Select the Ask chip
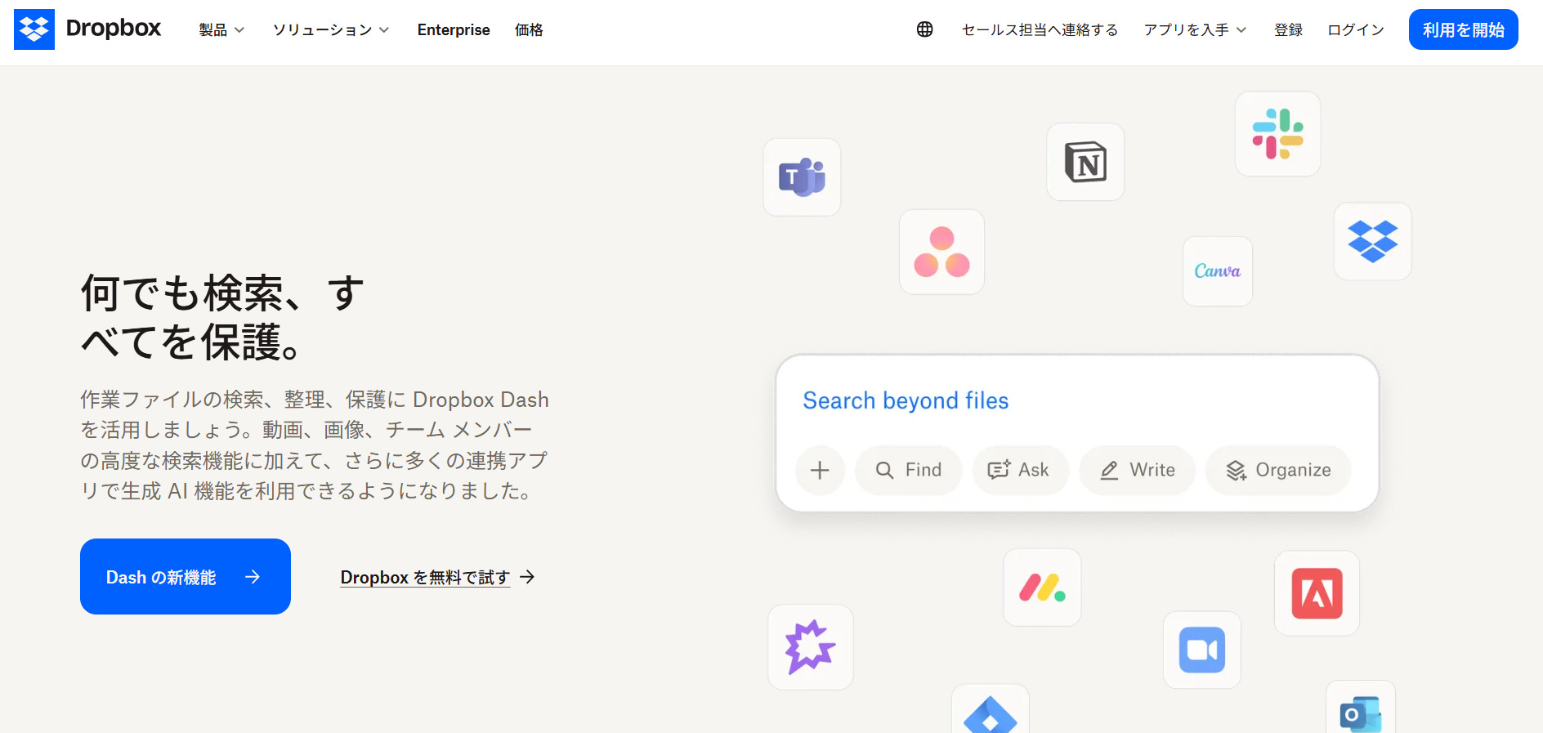The height and width of the screenshot is (733, 1543). click(1020, 470)
